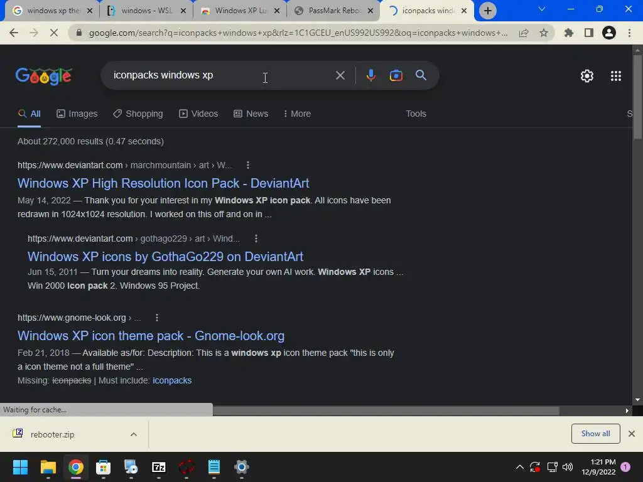Click Google search input field
643x482 pixels.
coord(222,75)
